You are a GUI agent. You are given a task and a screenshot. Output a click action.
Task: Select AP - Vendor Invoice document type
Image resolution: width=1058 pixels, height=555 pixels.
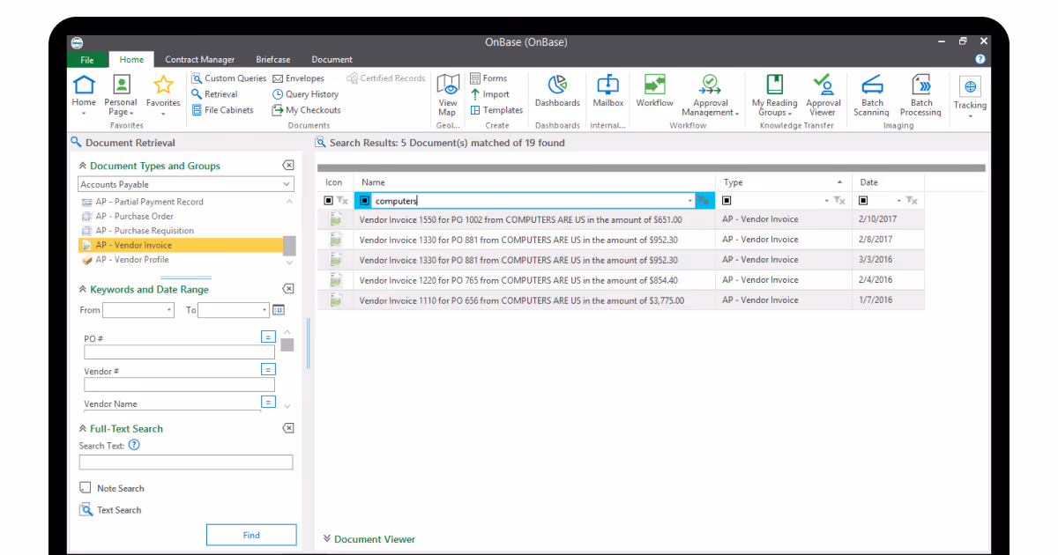click(x=181, y=245)
